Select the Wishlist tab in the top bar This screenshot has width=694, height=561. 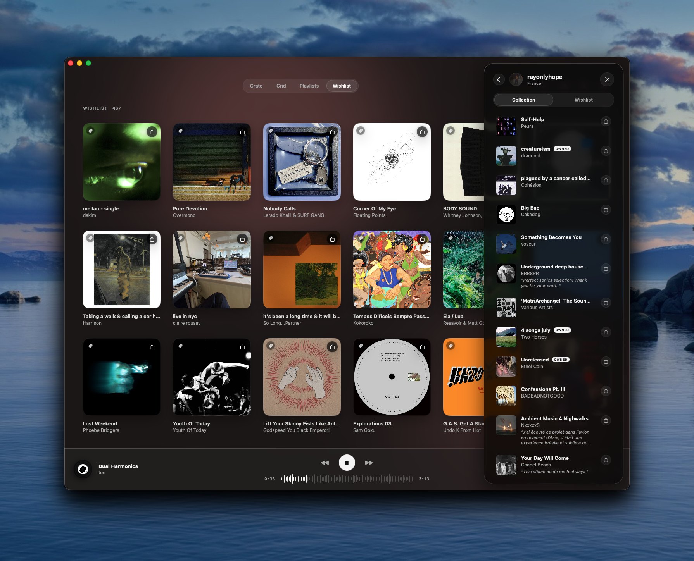click(x=342, y=86)
